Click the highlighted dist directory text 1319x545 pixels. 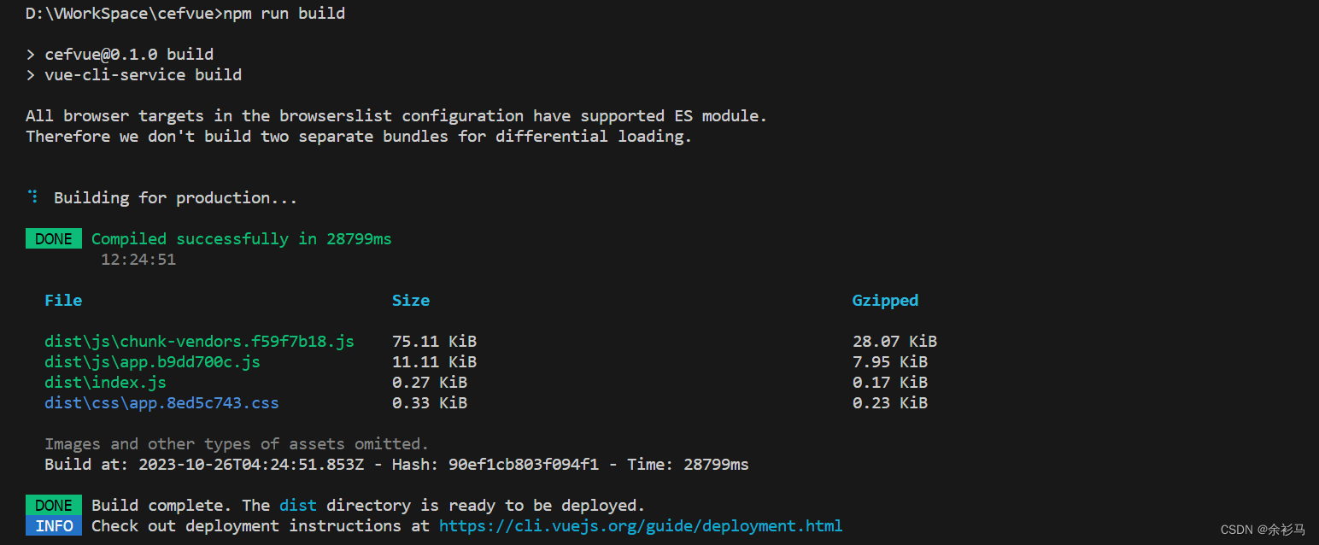(x=297, y=505)
